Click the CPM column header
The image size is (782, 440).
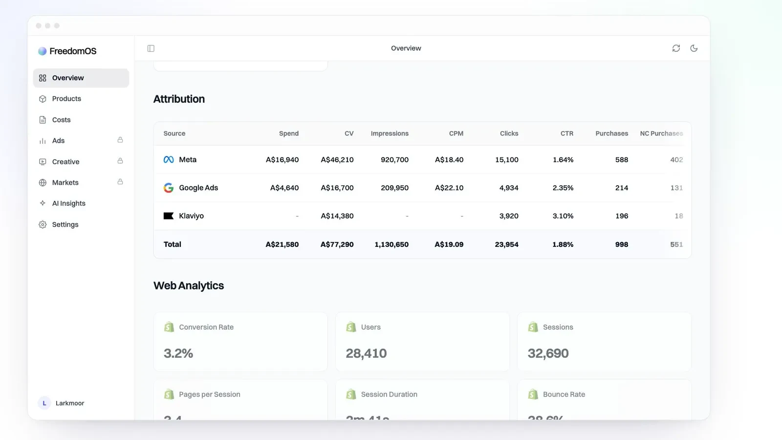456,133
